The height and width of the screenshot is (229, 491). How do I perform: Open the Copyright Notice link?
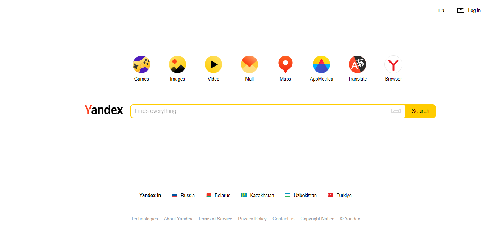tap(317, 219)
